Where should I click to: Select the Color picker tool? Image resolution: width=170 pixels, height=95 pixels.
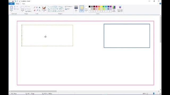[x=37, y=10]
